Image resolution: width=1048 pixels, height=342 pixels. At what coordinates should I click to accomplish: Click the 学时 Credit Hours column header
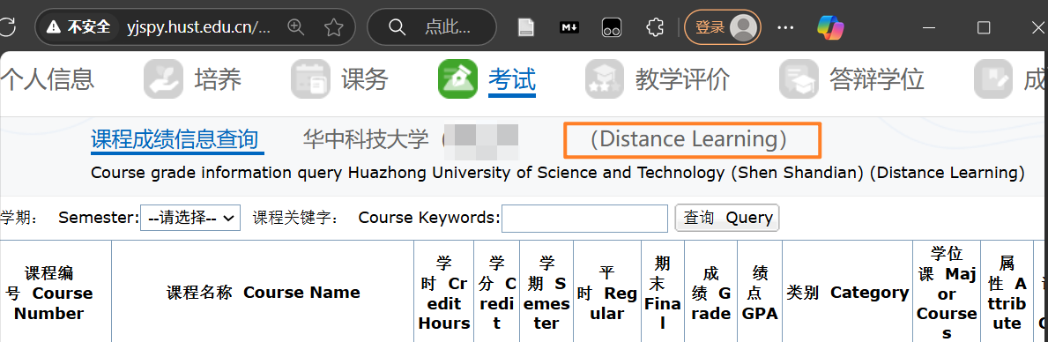(x=444, y=293)
